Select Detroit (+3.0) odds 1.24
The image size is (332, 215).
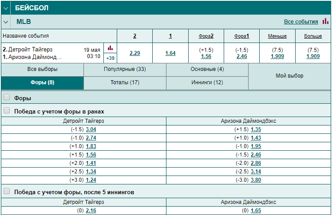click(91, 180)
